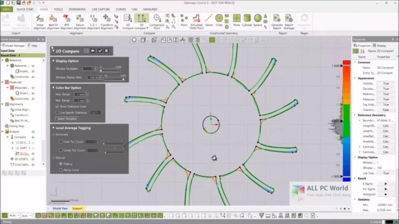The height and width of the screenshot is (224, 399).
Task: Activate the 2D Compare tool
Action: point(141,22)
